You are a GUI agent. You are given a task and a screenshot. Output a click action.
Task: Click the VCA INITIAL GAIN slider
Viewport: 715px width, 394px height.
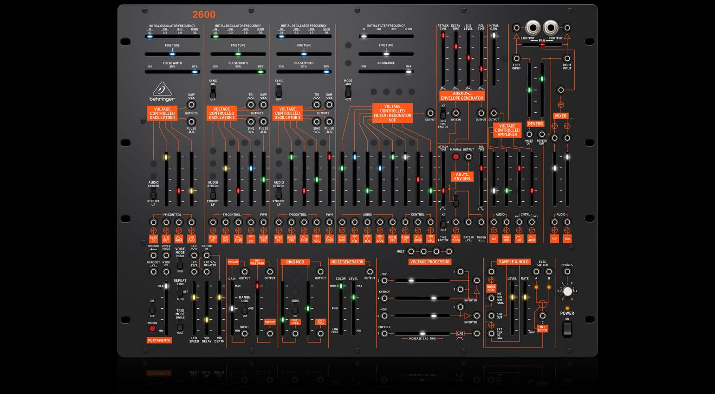point(494,58)
